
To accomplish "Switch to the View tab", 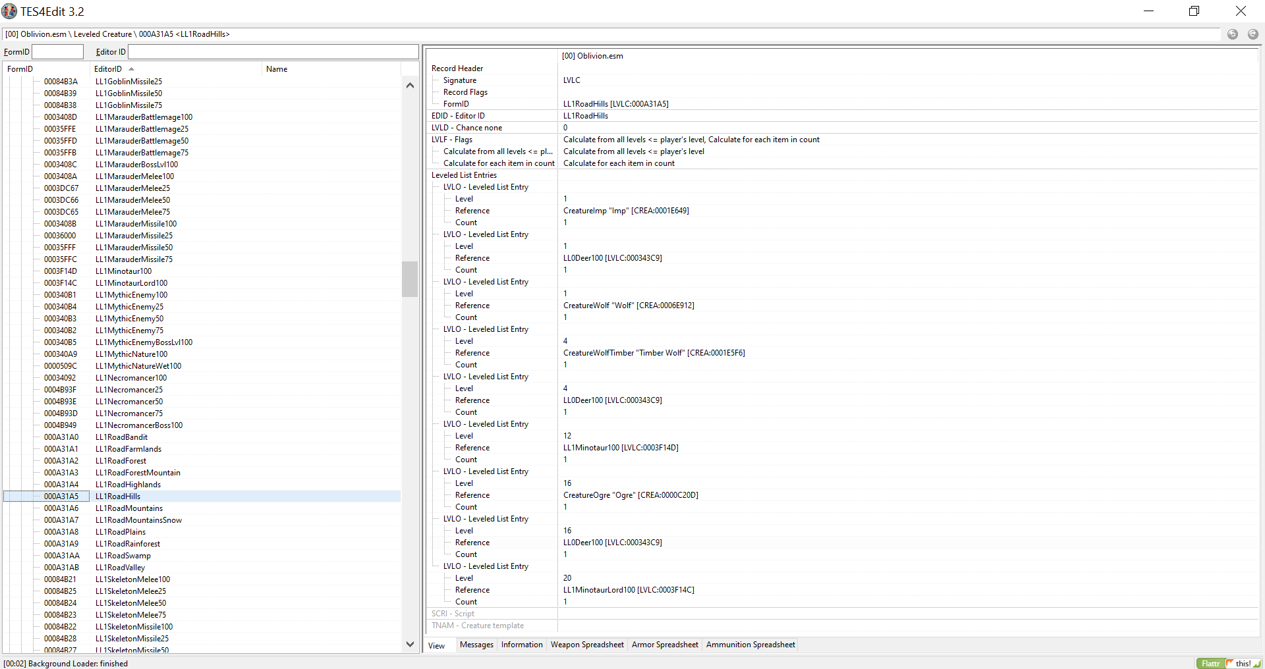I will pos(437,645).
